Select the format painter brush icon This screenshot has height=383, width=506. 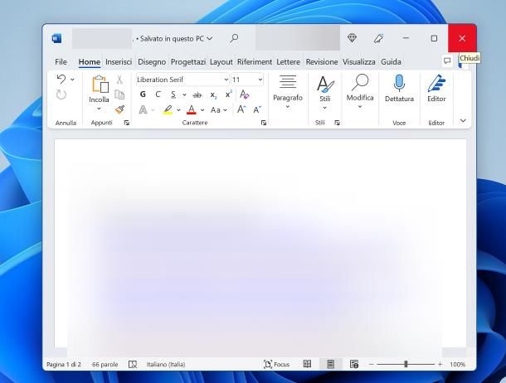[x=119, y=109]
